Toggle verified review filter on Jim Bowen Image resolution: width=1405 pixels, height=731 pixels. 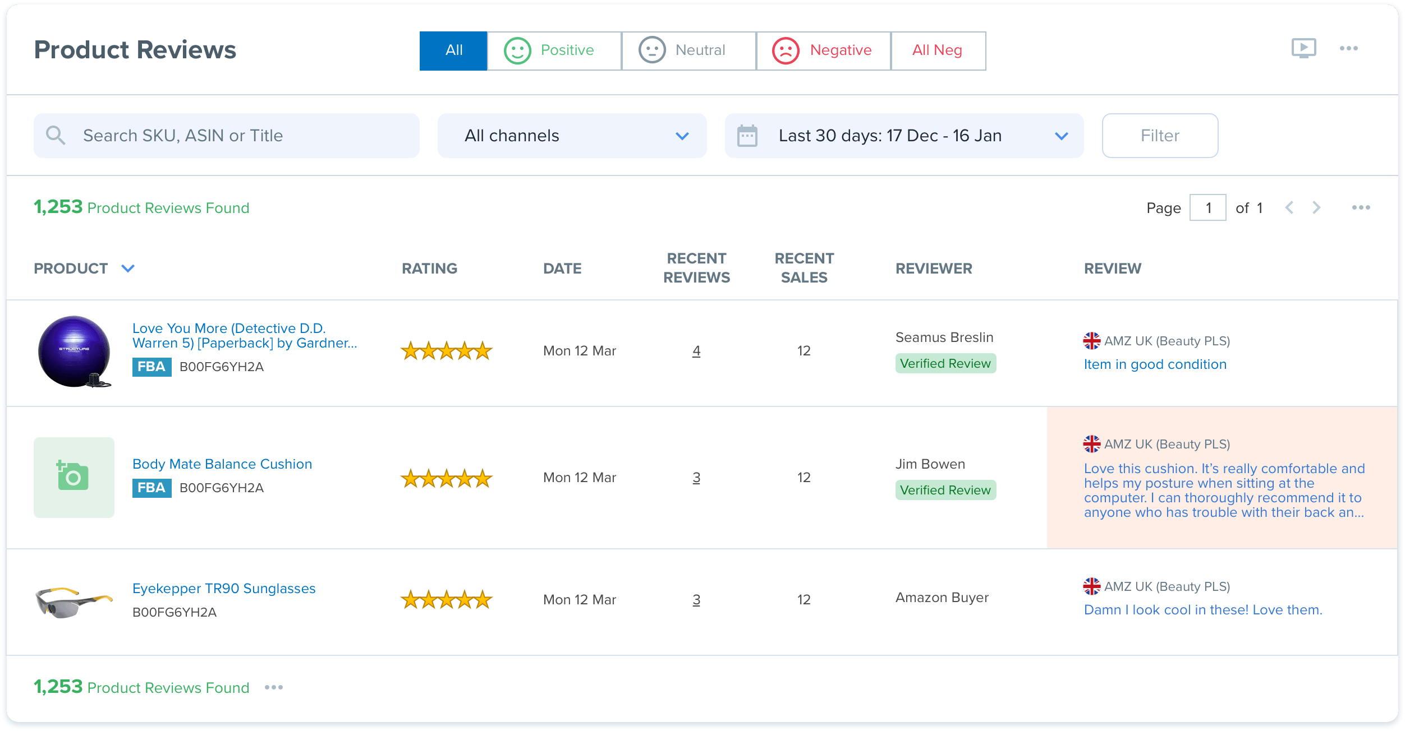click(x=944, y=489)
